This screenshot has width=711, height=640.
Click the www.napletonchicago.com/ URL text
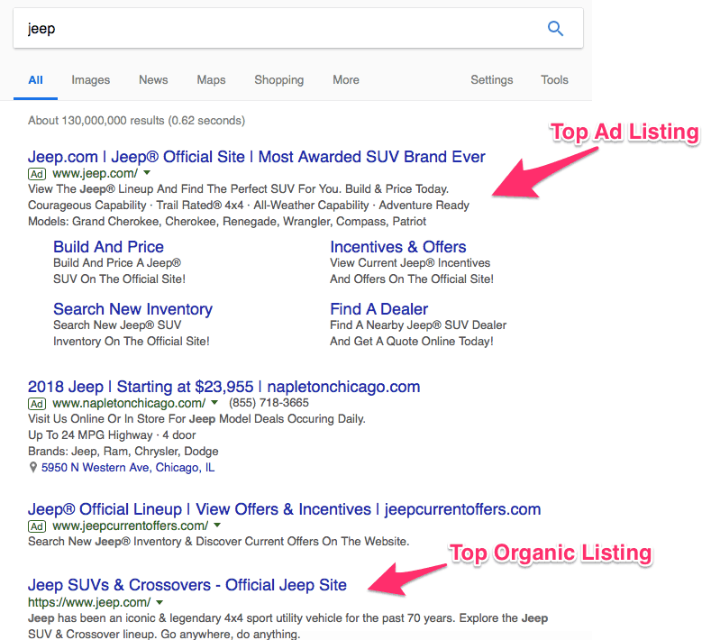point(129,403)
